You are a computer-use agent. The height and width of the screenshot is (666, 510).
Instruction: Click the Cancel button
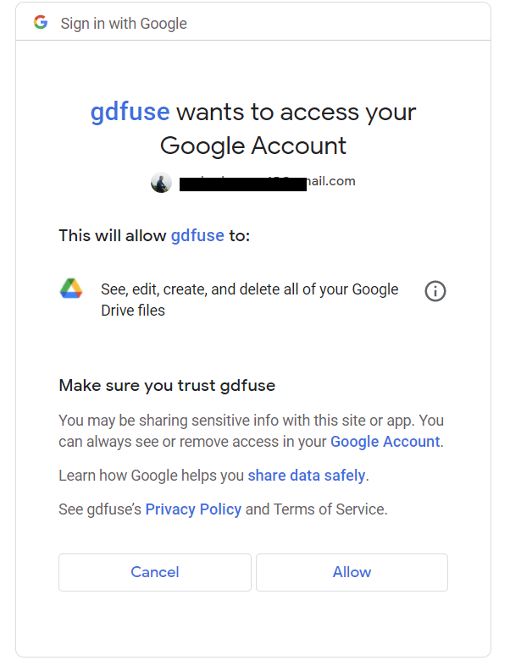pos(155,572)
